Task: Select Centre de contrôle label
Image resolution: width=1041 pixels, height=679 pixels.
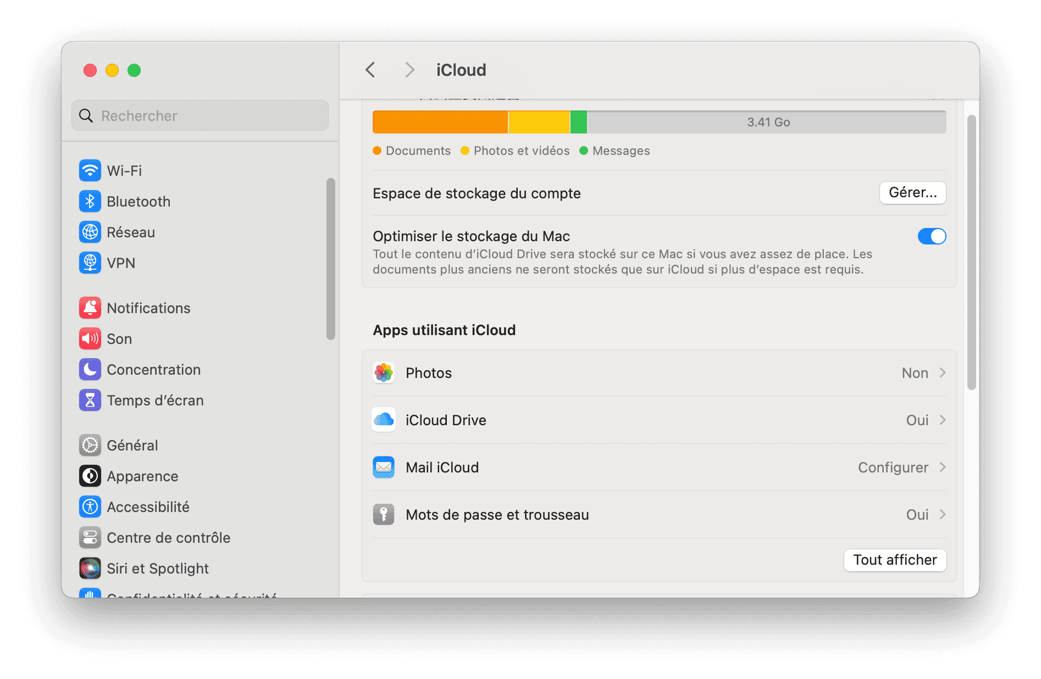Action: point(168,538)
